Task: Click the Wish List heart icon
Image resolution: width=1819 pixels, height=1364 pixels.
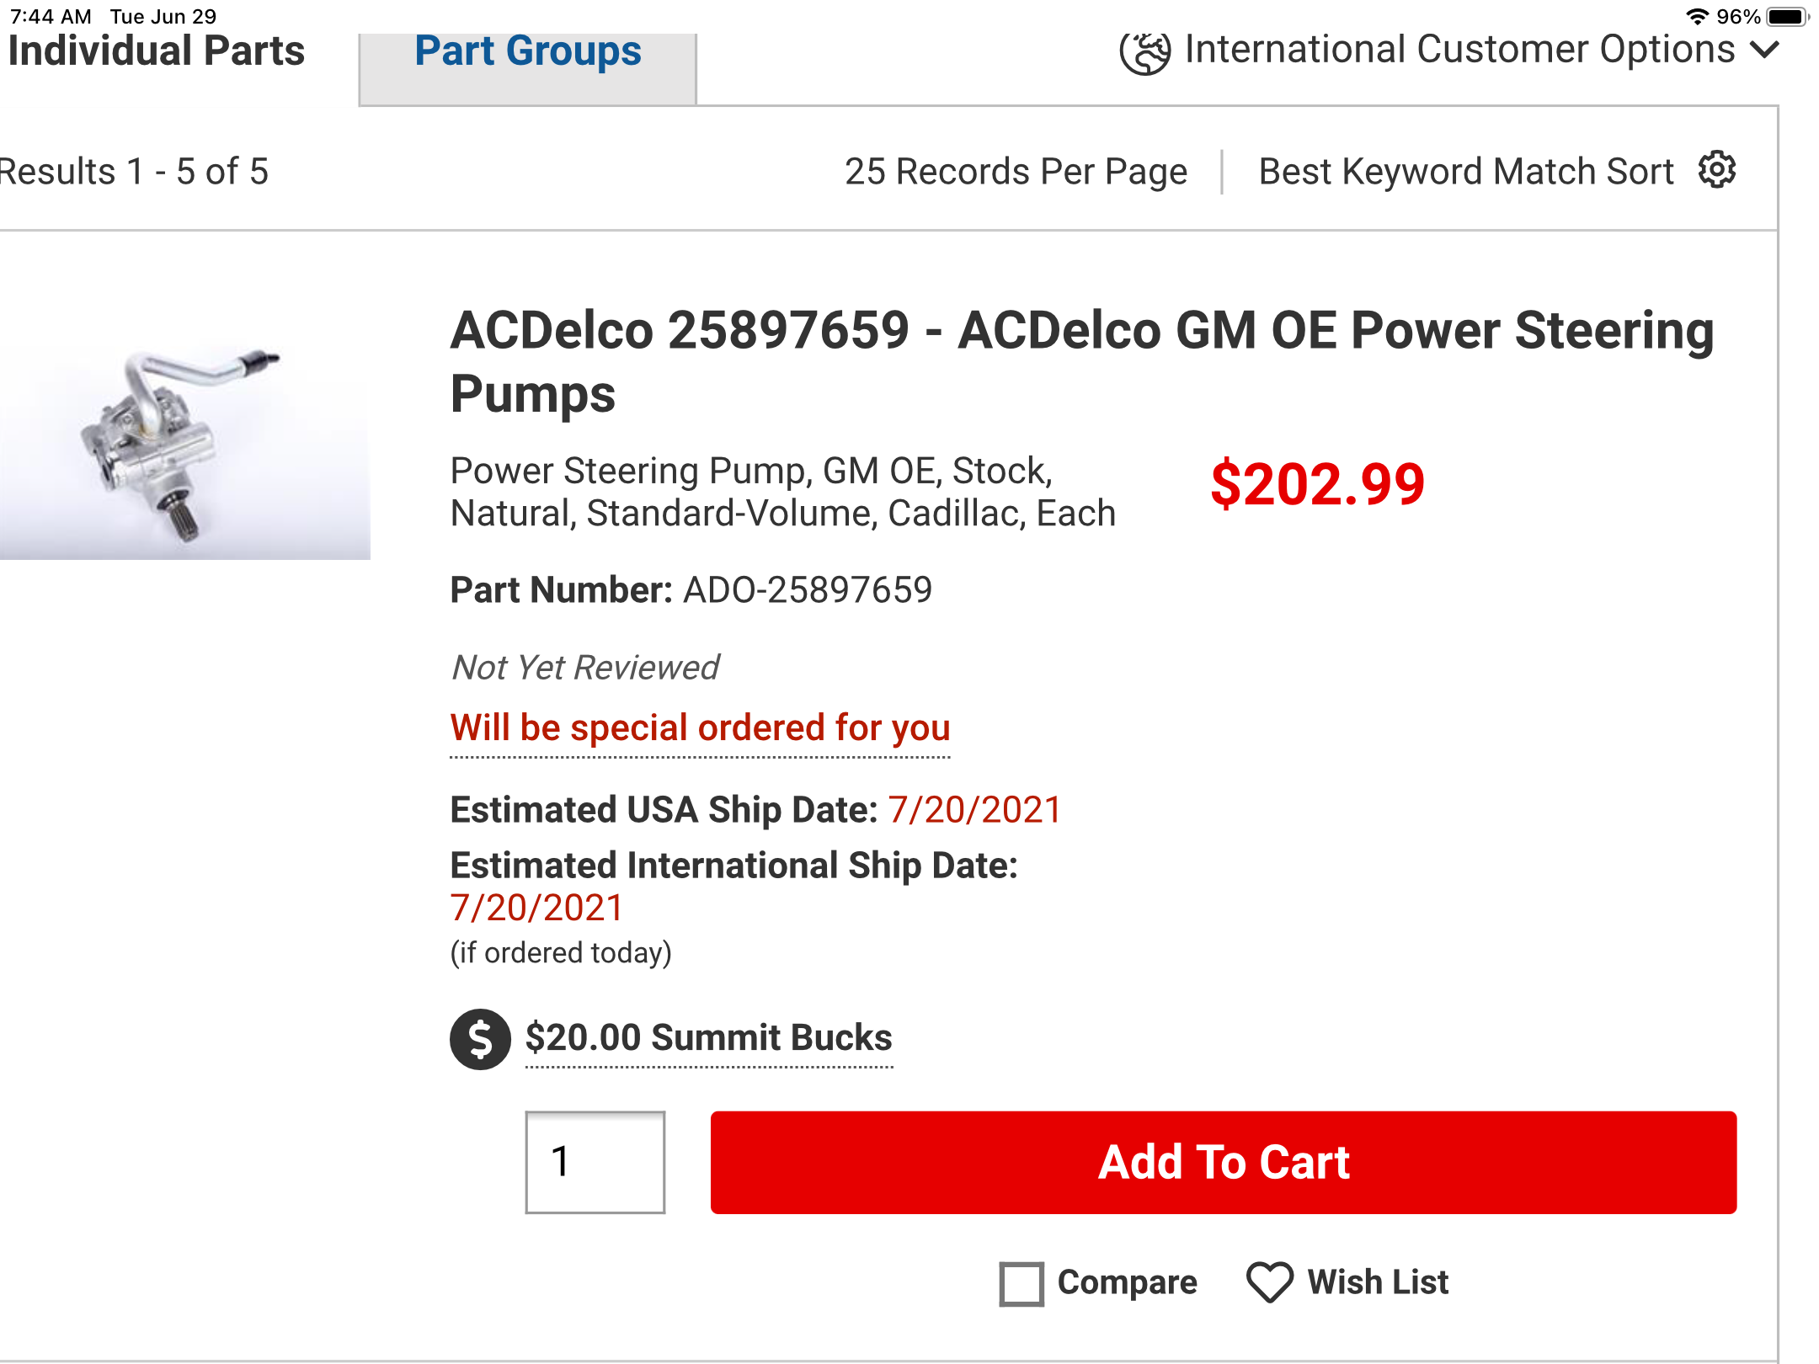Action: coord(1269,1283)
